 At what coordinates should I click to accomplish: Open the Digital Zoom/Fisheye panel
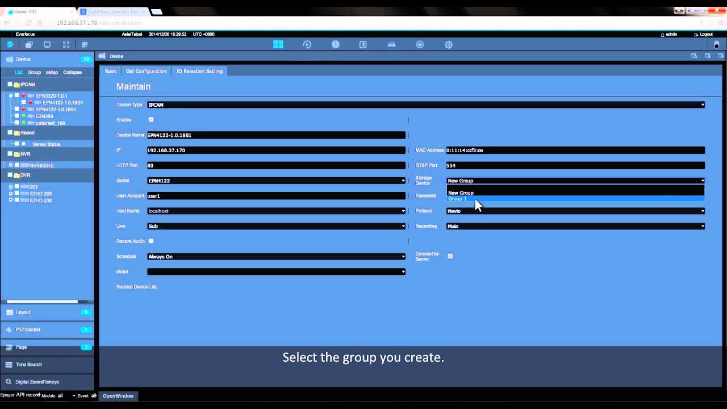tap(47, 382)
